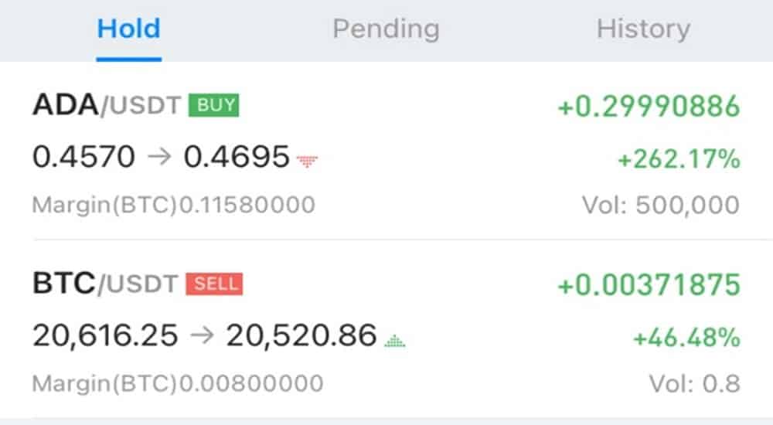This screenshot has width=773, height=425.
Task: Click the Vol: 0.8 label
Action: pyautogui.click(x=695, y=383)
